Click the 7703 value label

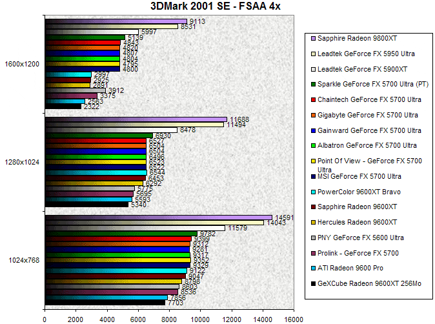coord(176,303)
